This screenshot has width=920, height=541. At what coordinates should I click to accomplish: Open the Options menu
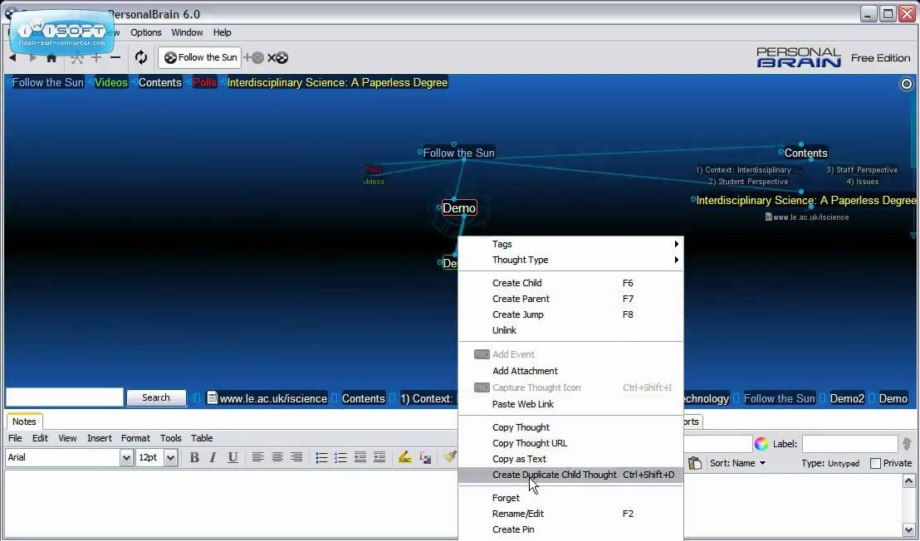[145, 32]
